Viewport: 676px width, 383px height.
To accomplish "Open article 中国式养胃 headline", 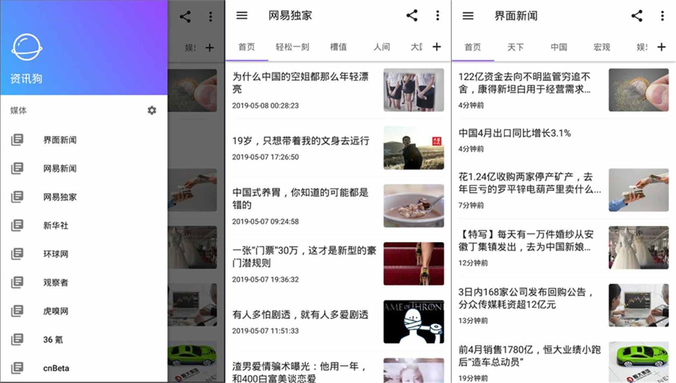I will click(x=300, y=198).
